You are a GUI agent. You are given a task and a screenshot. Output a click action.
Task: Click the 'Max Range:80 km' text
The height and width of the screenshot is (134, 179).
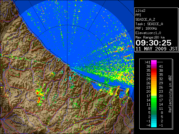point(150,37)
